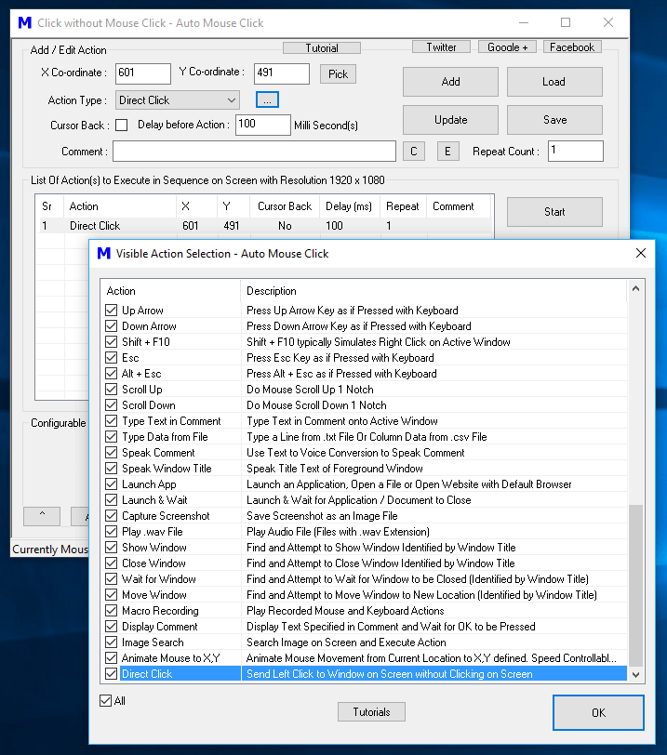Toggle the Direct Click row checkbox
Screen dimensions: 667x755
coord(112,673)
